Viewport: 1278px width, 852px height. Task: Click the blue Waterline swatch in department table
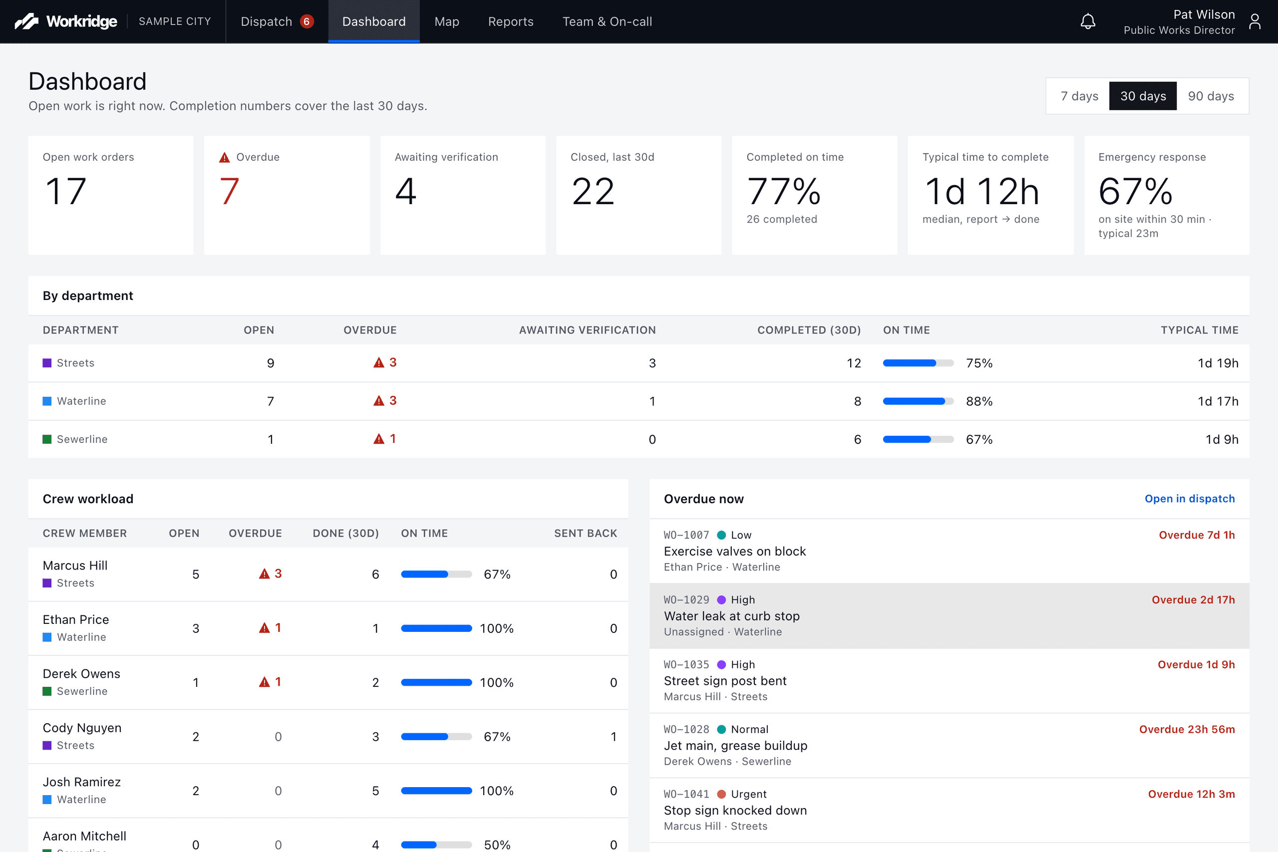pyautogui.click(x=47, y=401)
